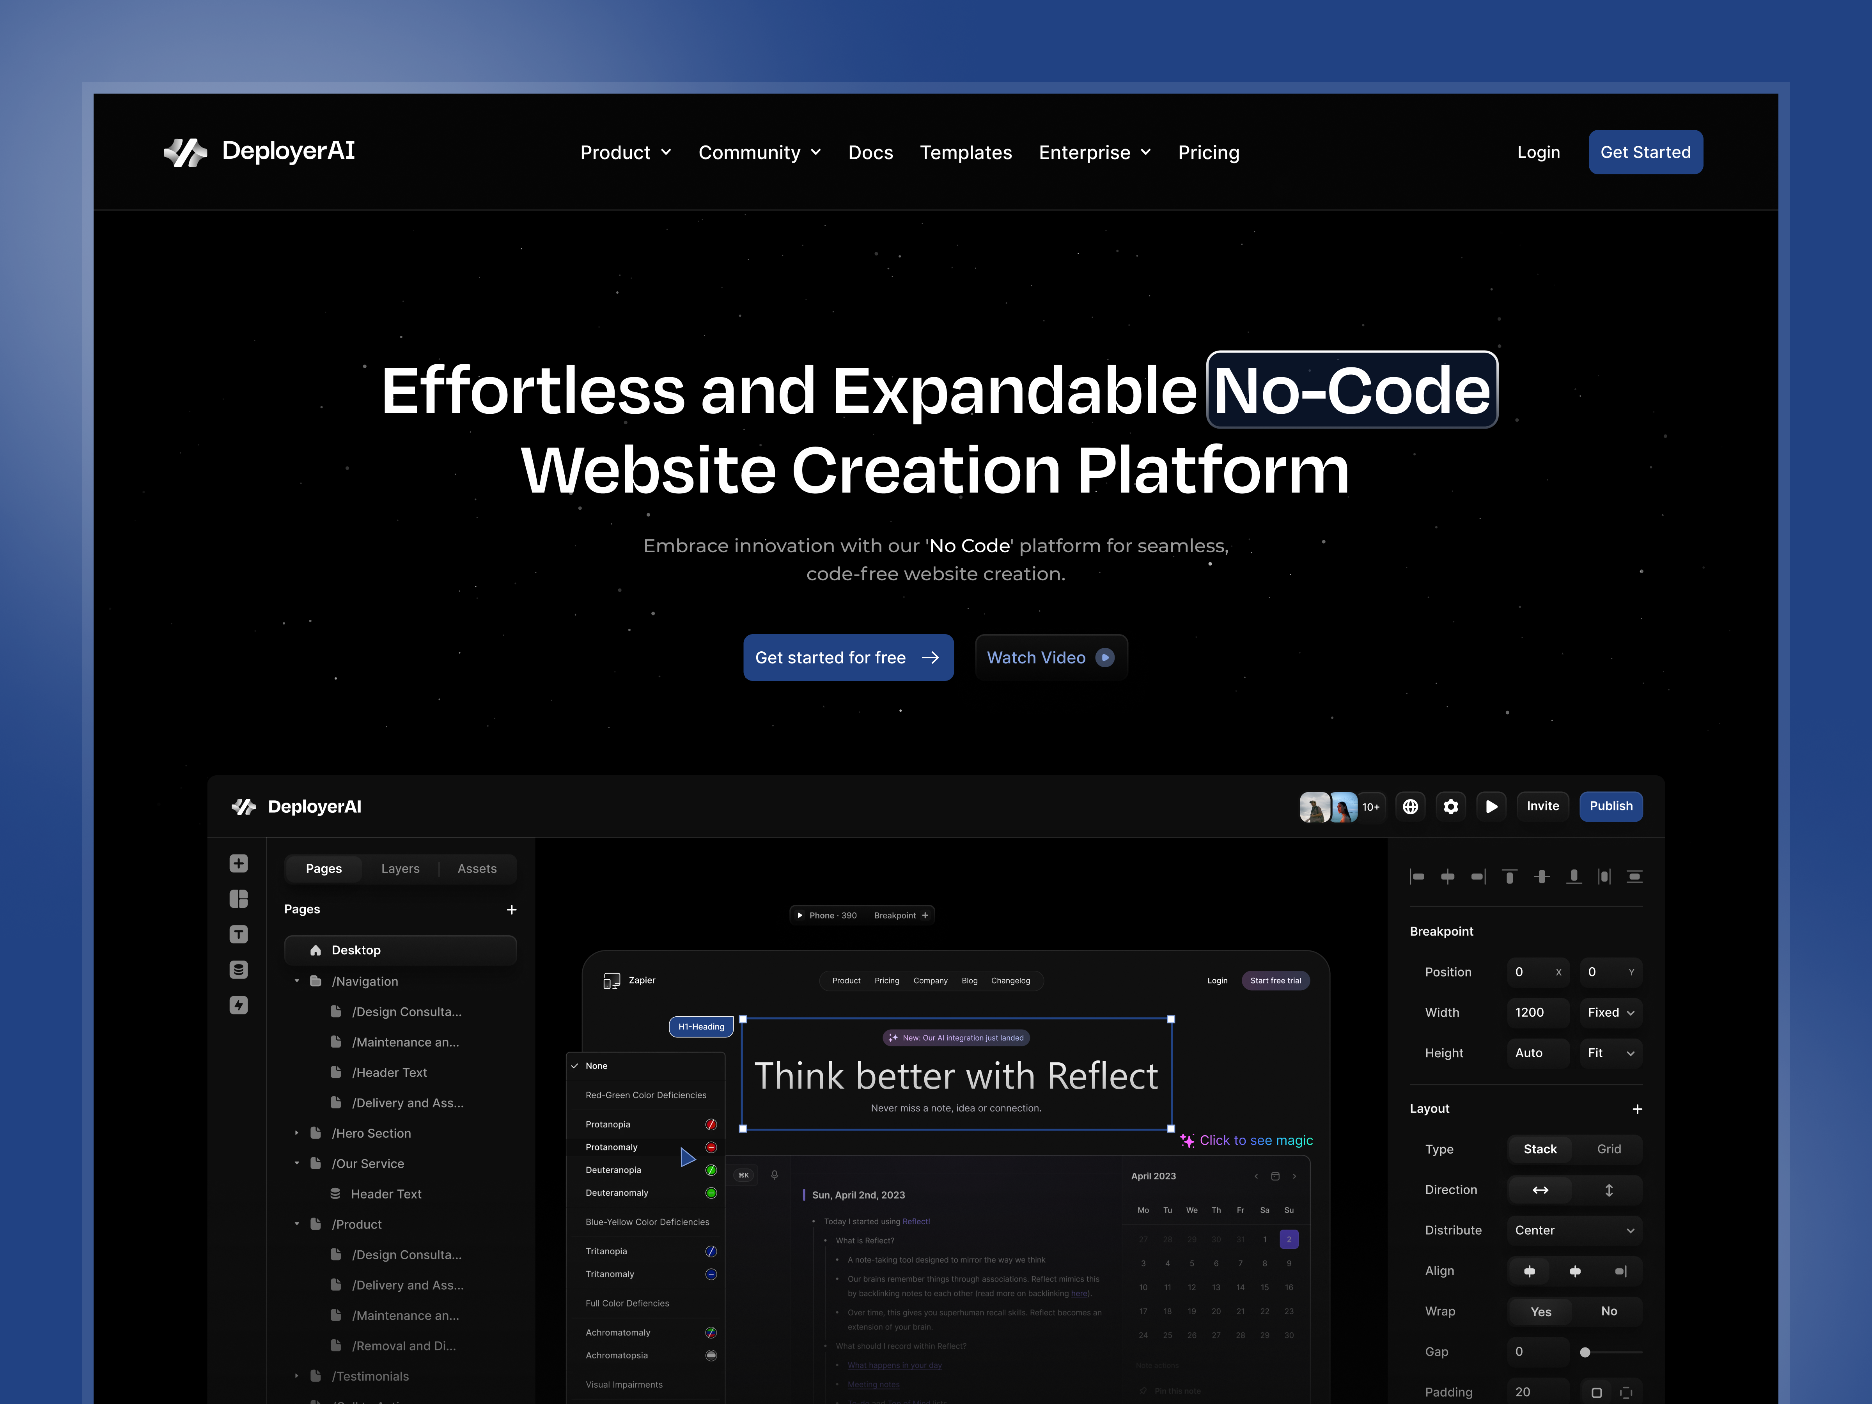Open the Fixed width dropdown

point(1610,1012)
